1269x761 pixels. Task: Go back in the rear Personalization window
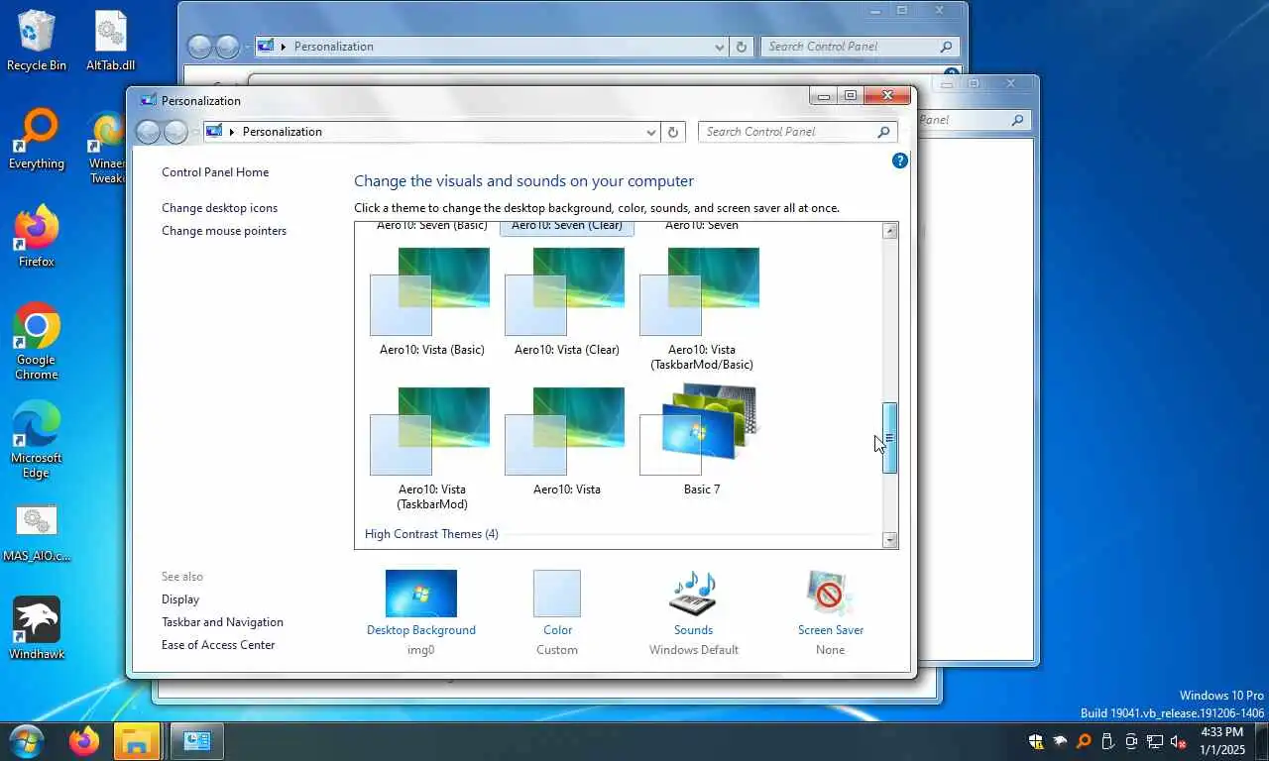click(x=199, y=47)
